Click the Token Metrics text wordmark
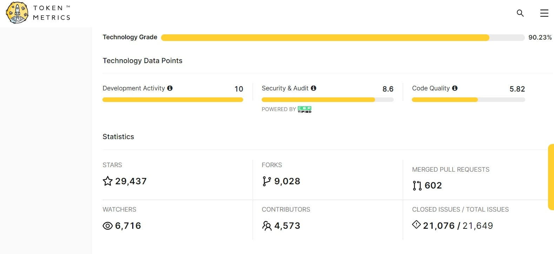 tap(52, 13)
